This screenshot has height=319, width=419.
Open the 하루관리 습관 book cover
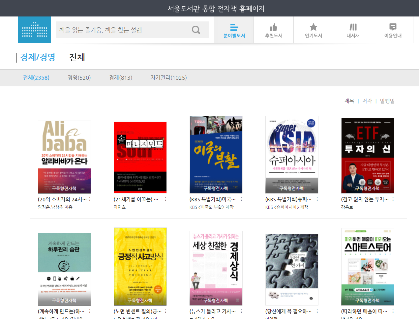[x=64, y=269]
